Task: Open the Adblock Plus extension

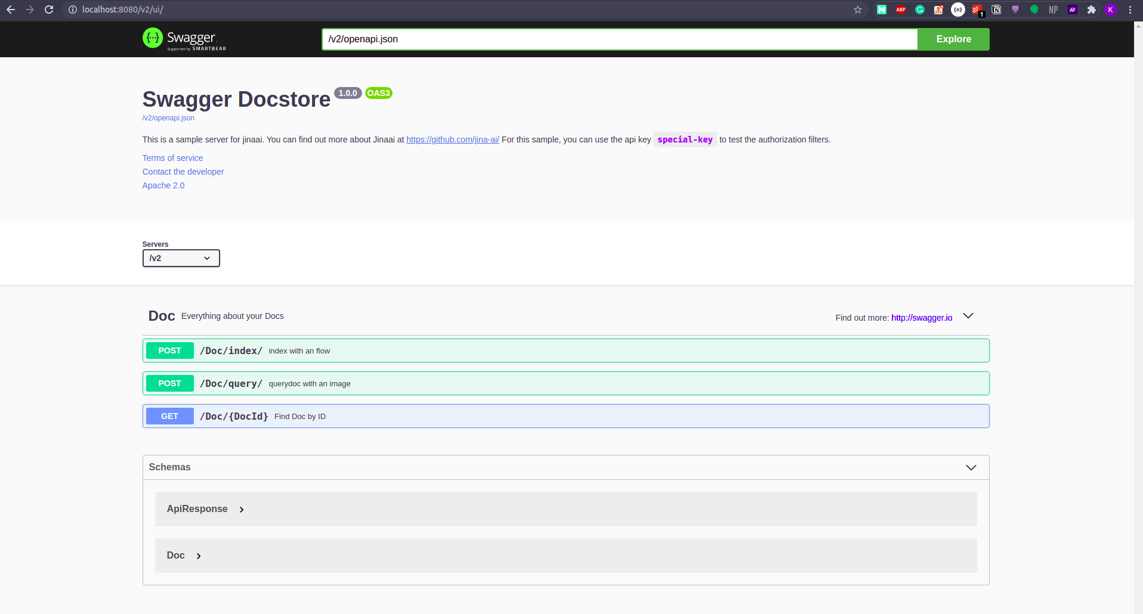Action: [x=901, y=10]
